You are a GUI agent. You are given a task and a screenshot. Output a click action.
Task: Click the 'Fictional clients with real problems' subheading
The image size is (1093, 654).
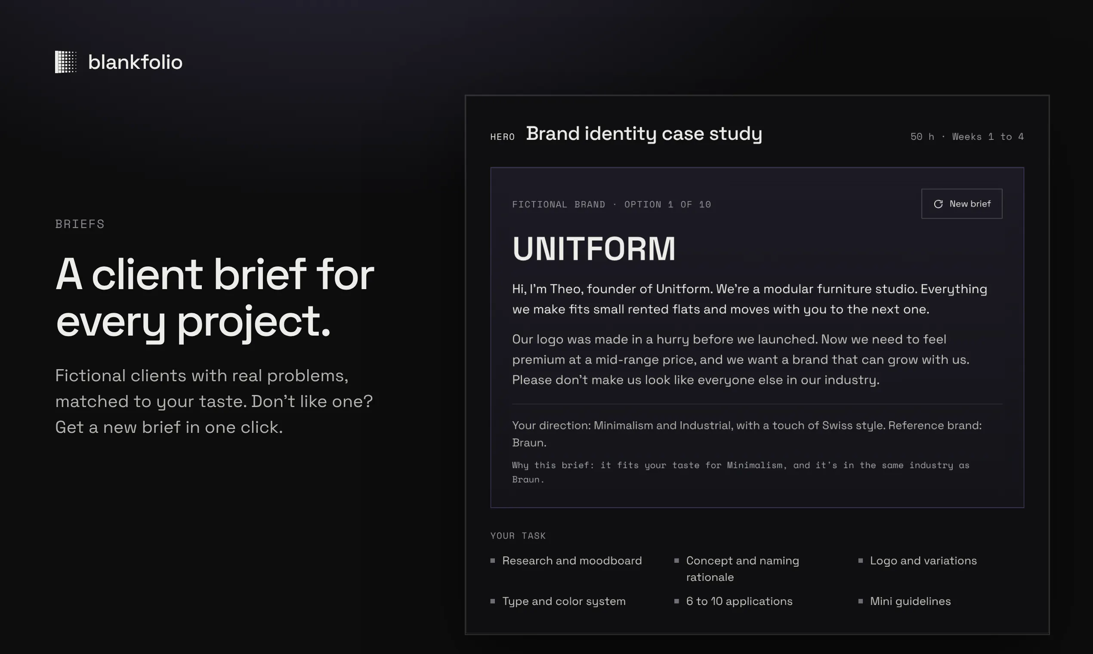pos(214,401)
